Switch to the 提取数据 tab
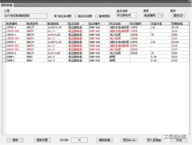Viewport: 192px width, 145px height. (7, 5)
